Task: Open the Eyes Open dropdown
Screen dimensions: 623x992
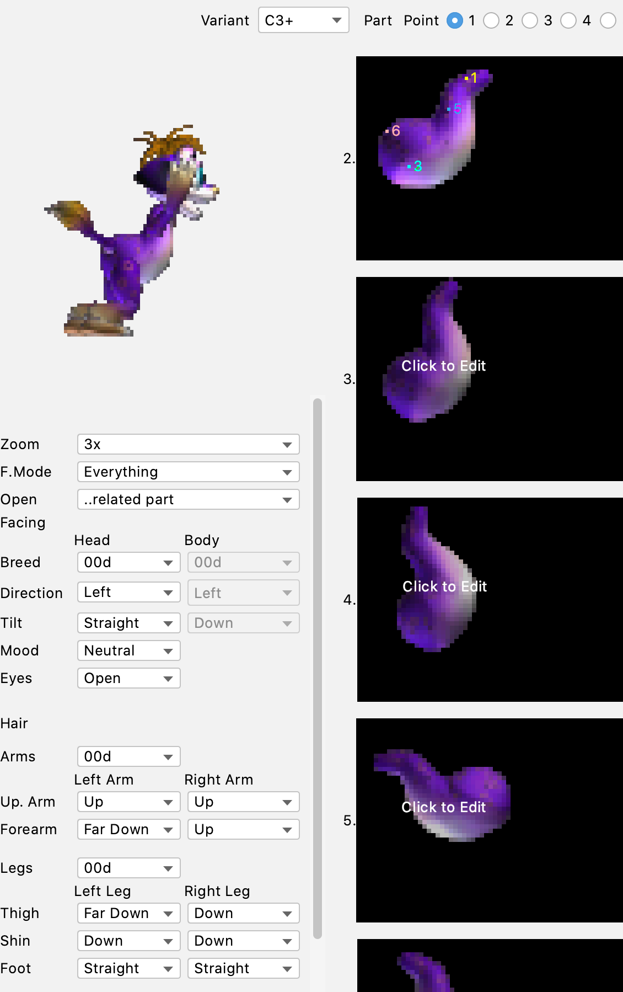Action: [x=129, y=678]
